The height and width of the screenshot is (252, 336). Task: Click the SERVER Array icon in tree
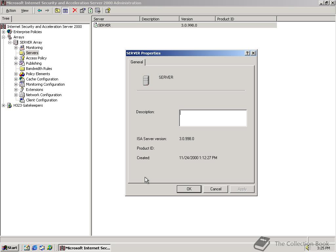coord(16,42)
